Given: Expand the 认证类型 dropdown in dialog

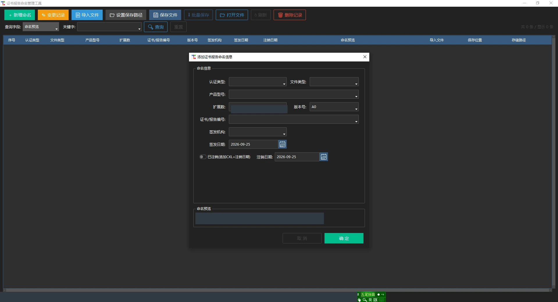Looking at the screenshot, I should point(258,82).
